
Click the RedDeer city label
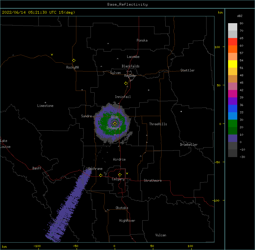coord(130,76)
